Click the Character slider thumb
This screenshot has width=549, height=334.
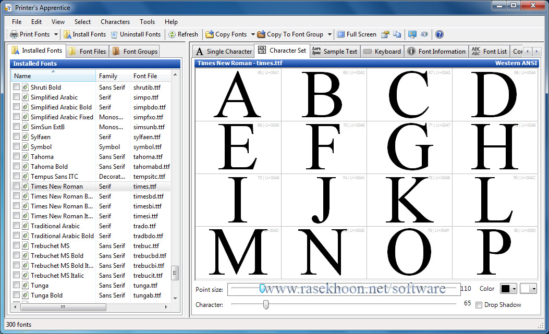pyautogui.click(x=266, y=304)
